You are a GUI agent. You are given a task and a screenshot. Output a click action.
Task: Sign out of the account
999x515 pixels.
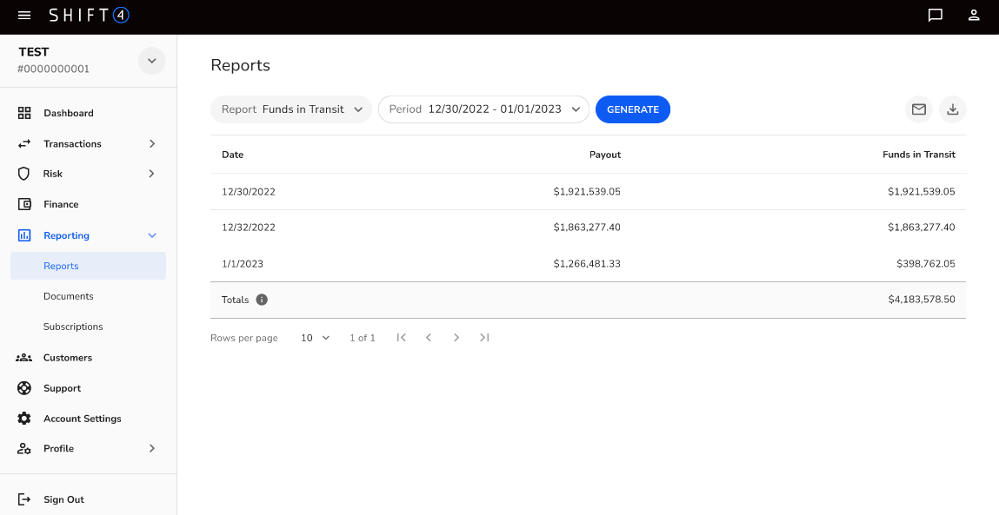(x=63, y=499)
